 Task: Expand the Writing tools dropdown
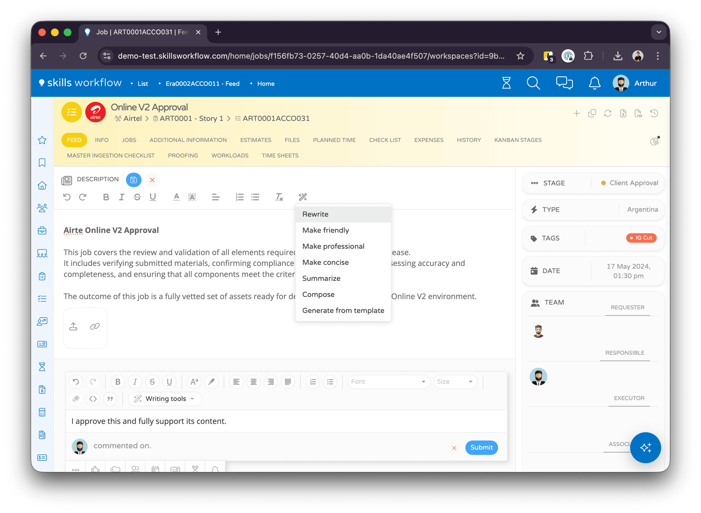(x=165, y=399)
